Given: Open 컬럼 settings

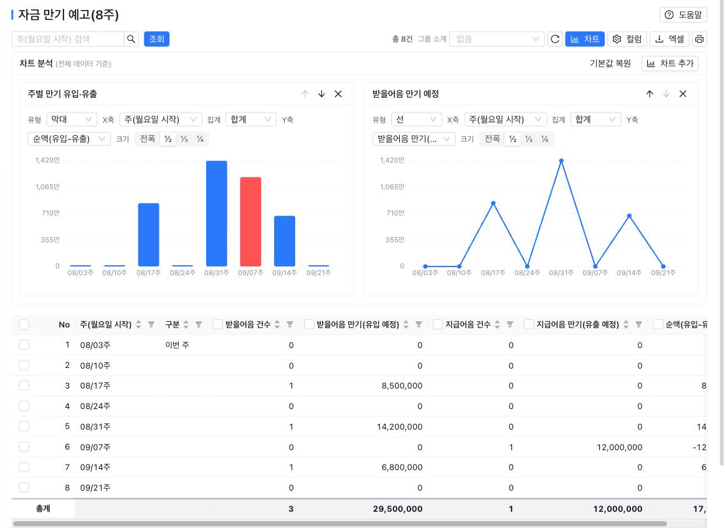Looking at the screenshot, I should click(627, 39).
